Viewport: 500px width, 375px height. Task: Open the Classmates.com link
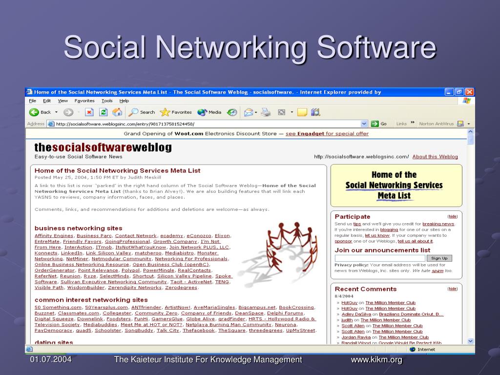pos(79,313)
